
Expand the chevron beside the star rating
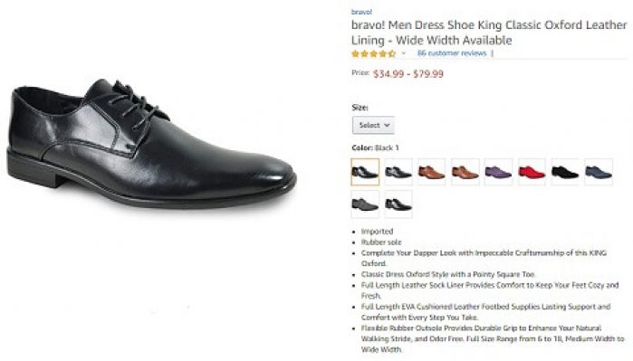[x=403, y=53]
